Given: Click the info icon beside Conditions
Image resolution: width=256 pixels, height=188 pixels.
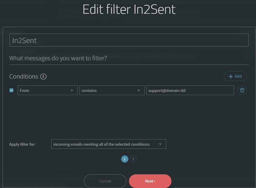Looking at the screenshot, I should pos(43,77).
